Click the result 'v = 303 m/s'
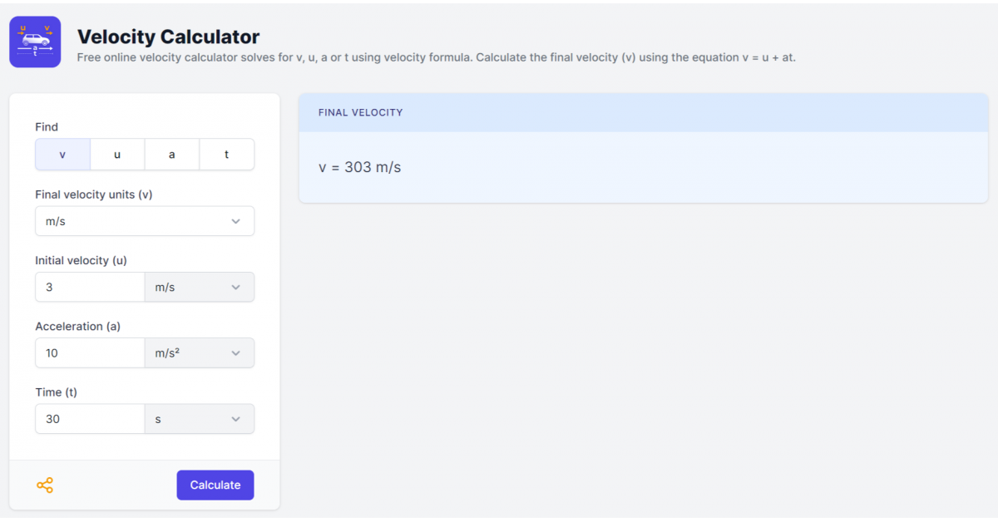This screenshot has height=522, width=998. tap(360, 167)
